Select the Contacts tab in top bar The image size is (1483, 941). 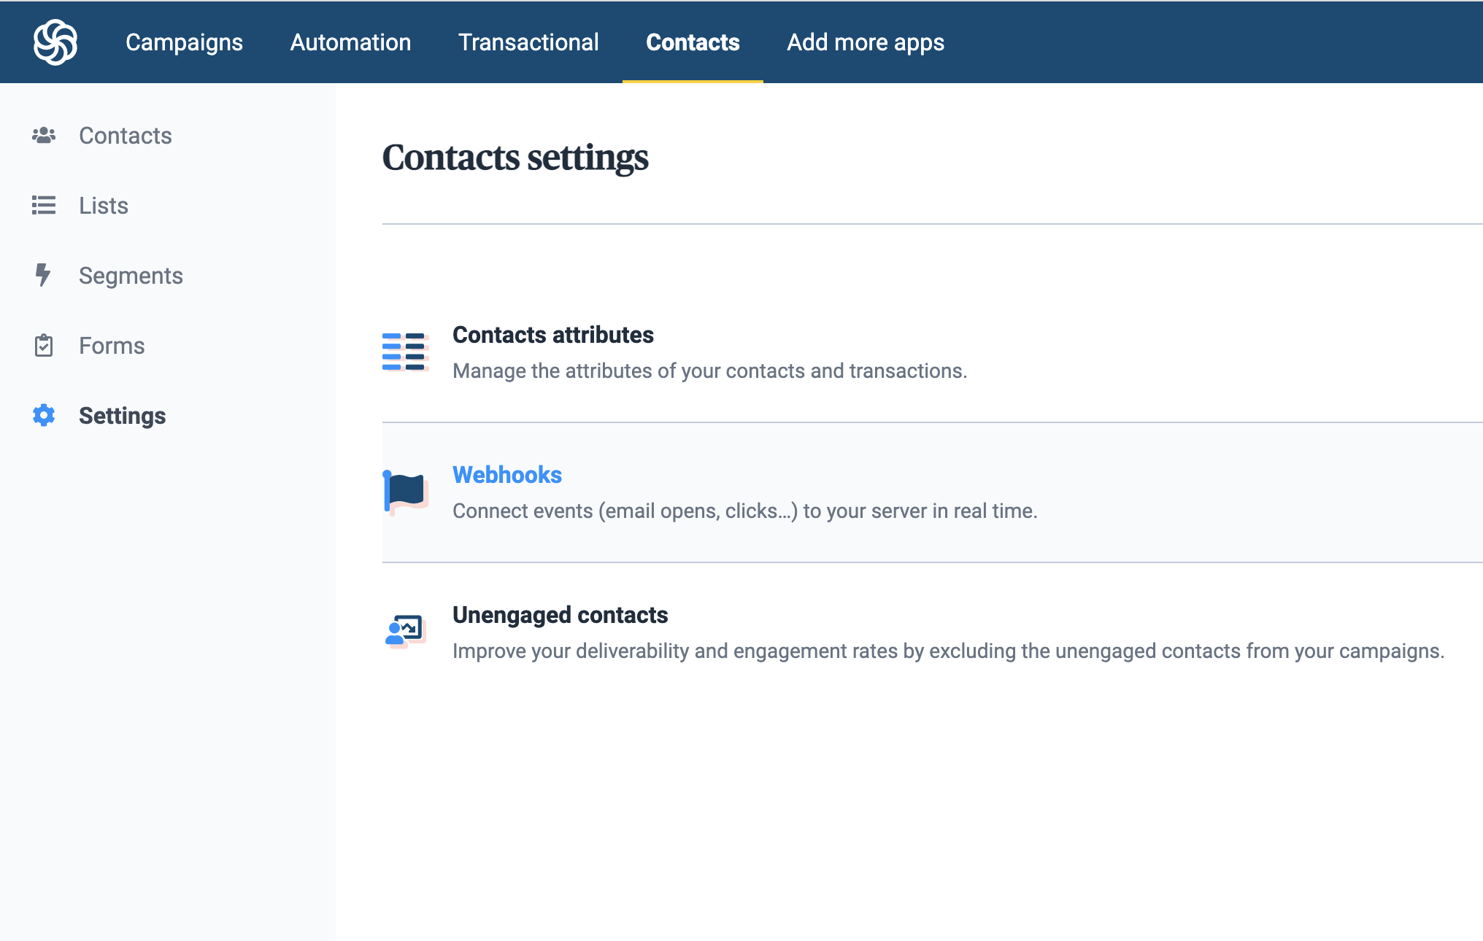coord(693,42)
